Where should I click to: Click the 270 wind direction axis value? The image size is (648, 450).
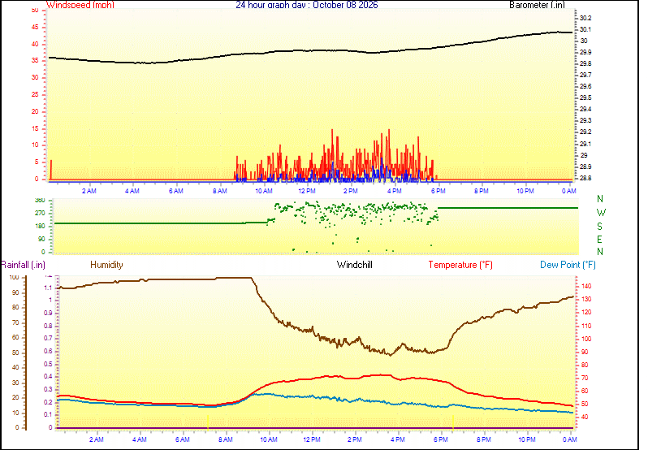click(x=40, y=214)
